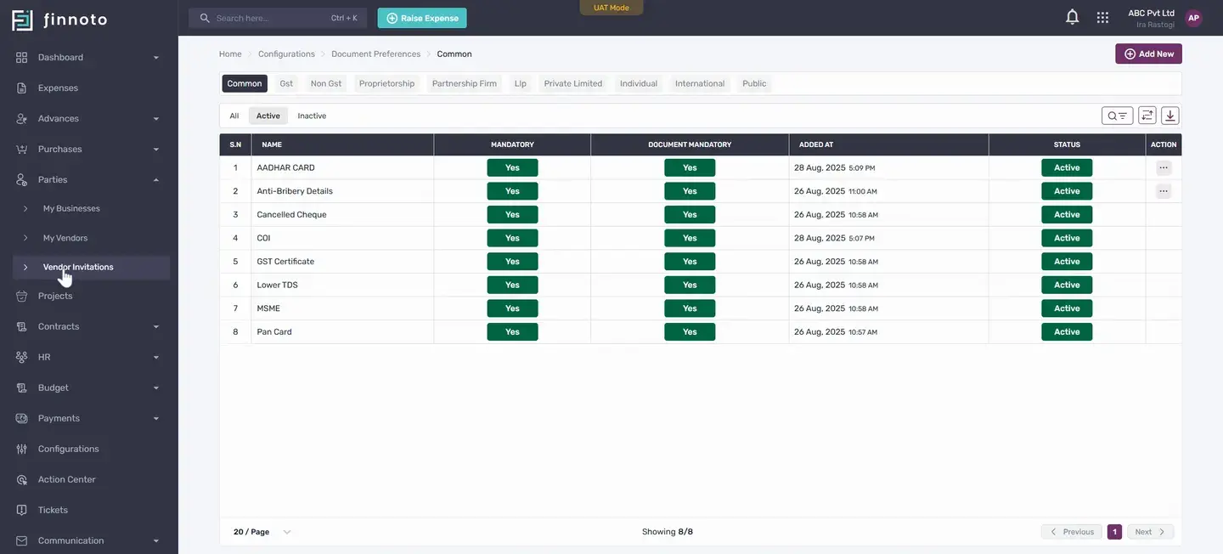Click the Dashboard grid icon

(x=22, y=58)
